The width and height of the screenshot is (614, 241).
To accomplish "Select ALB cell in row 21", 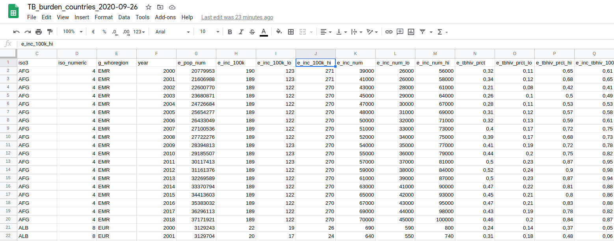I will pos(37,228).
